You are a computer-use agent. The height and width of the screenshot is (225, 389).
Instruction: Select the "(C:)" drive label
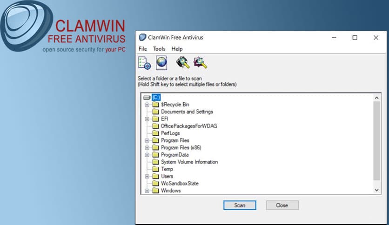click(156, 97)
